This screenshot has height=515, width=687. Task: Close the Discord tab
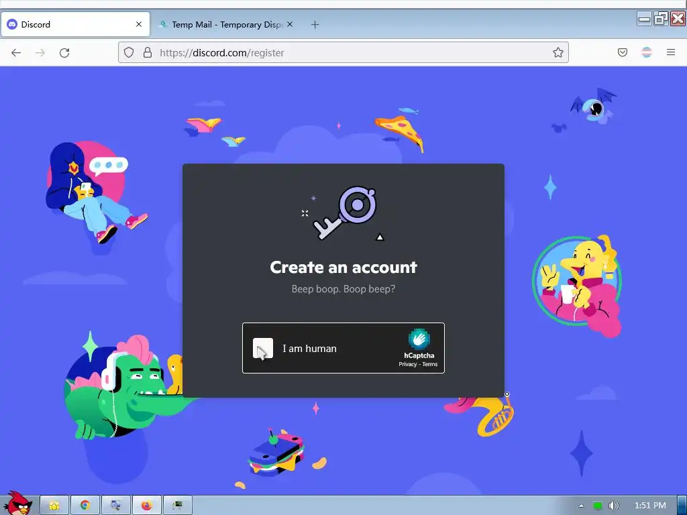[139, 25]
